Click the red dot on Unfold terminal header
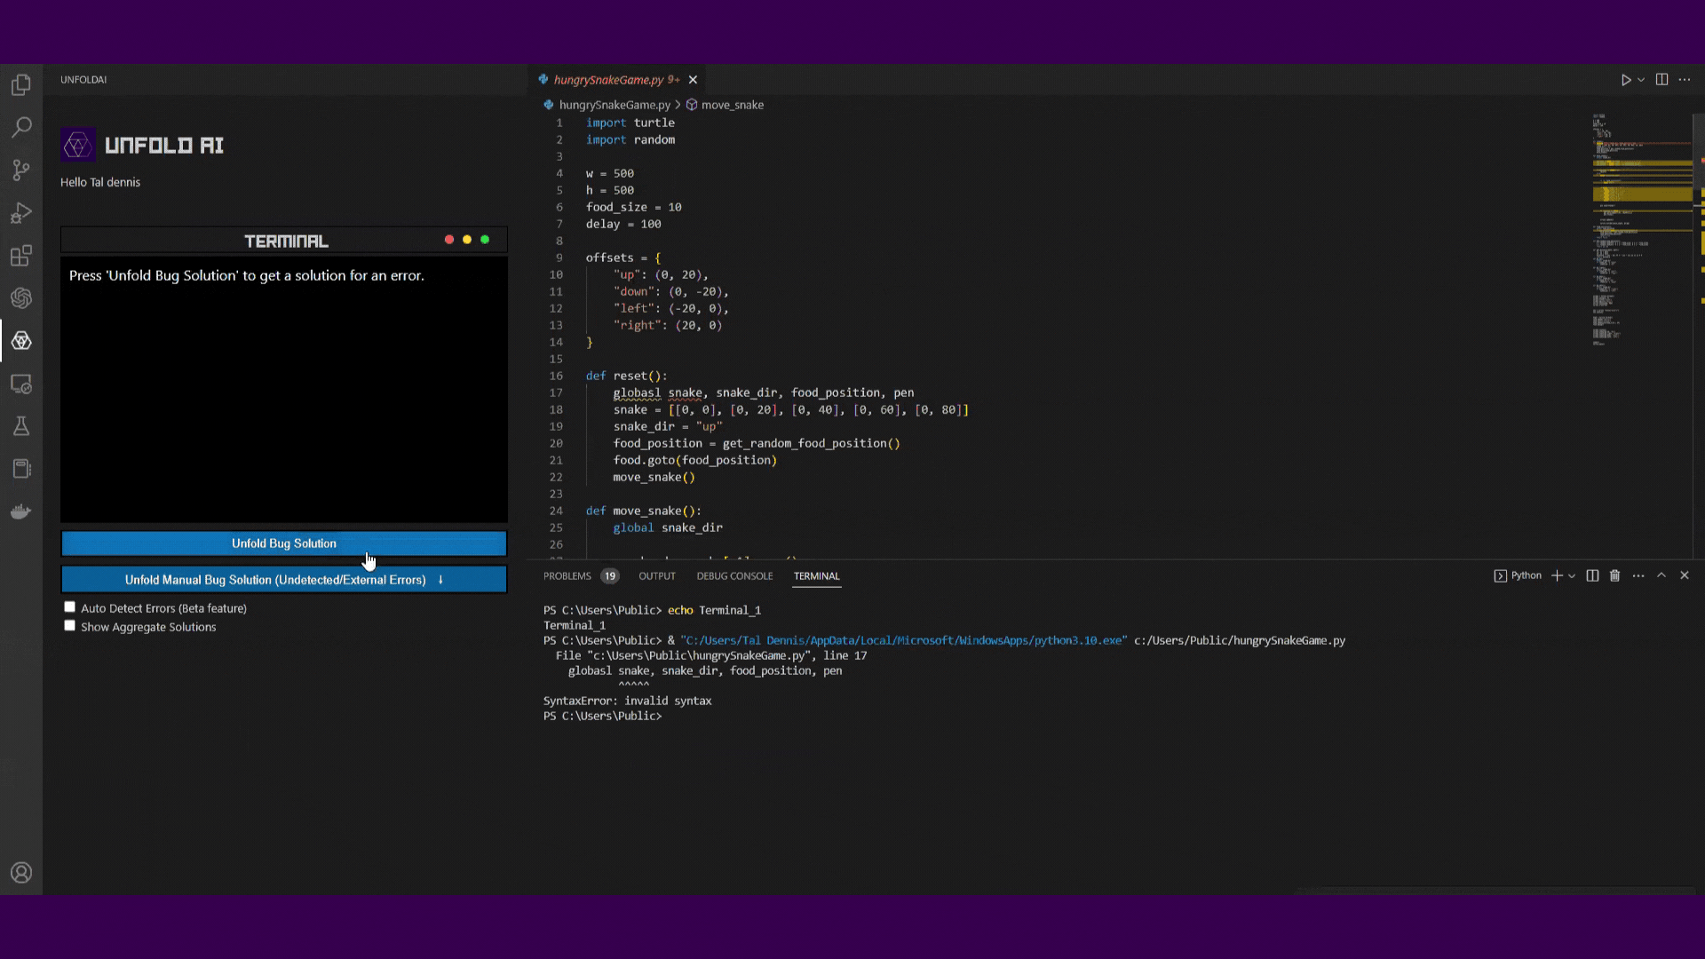The width and height of the screenshot is (1705, 959). point(449,240)
